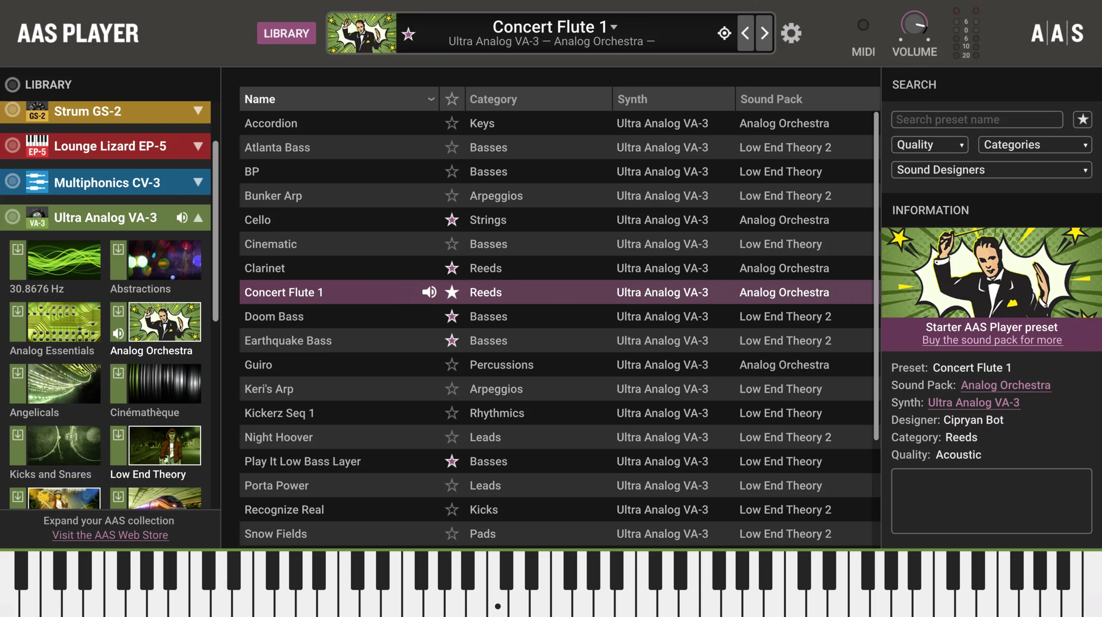Click the preset list vertical scrollbar
The image size is (1102, 617).
pyautogui.click(x=876, y=275)
